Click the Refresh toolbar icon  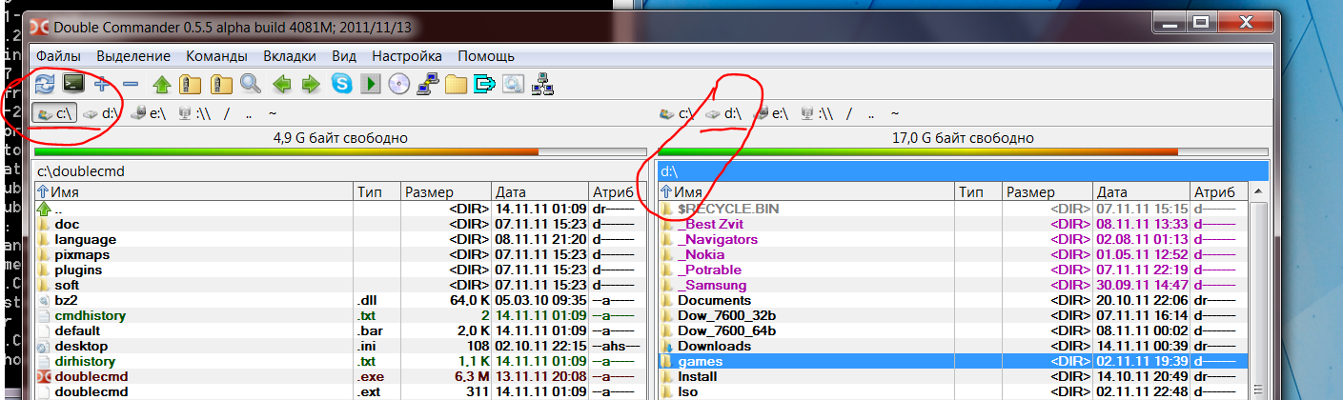(43, 84)
